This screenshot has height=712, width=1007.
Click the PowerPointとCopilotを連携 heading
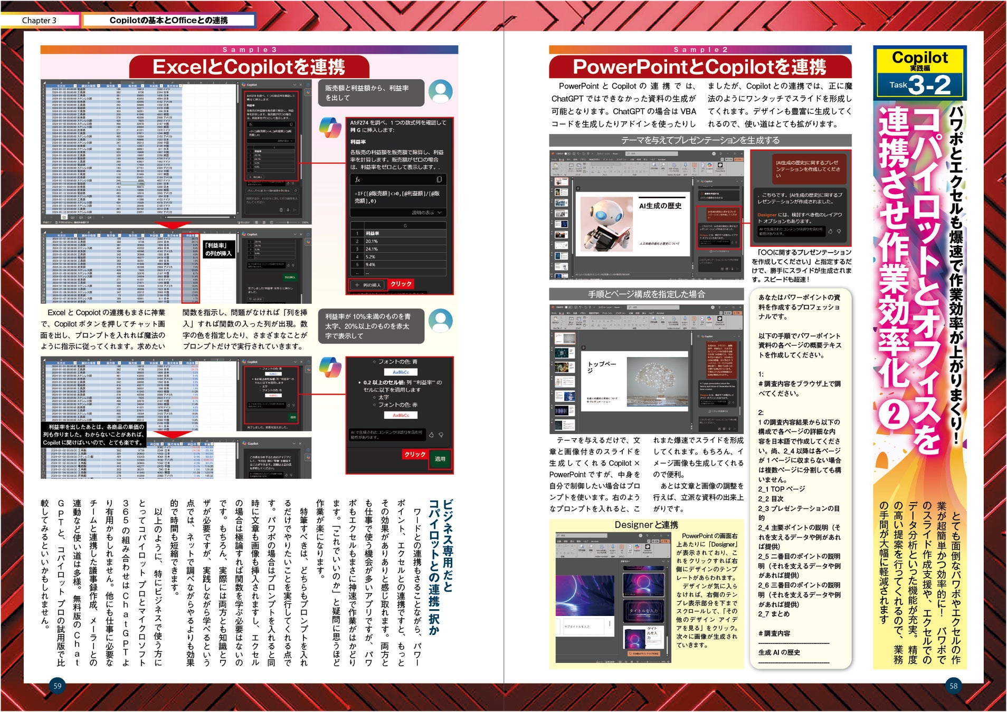700,67
